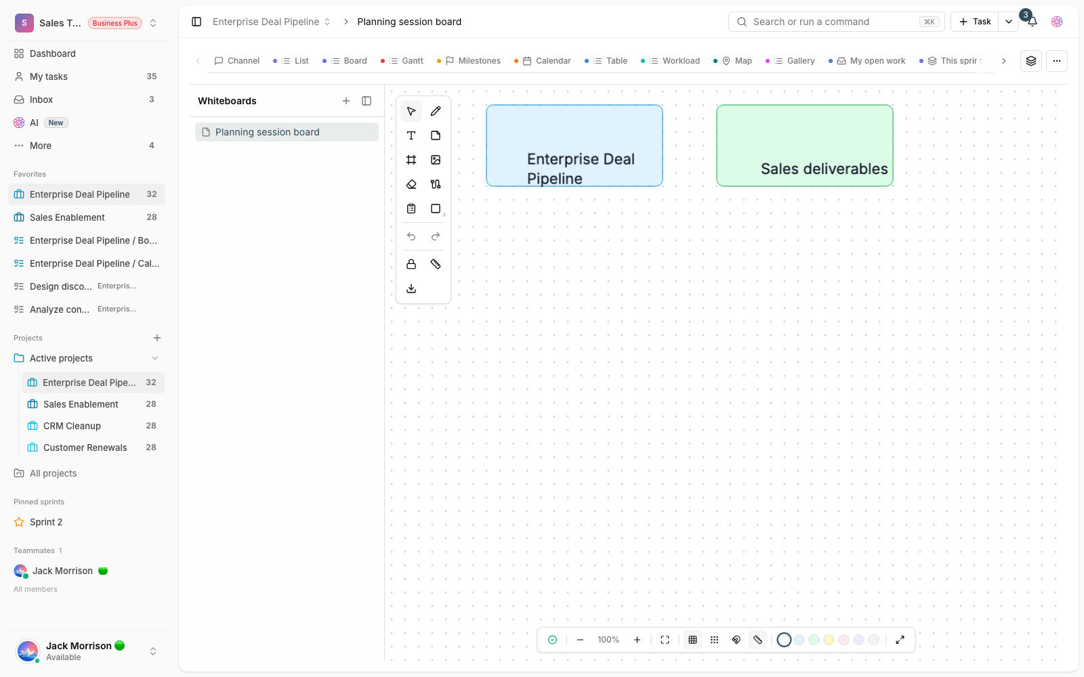Choose the Text tool
1084x677 pixels.
[411, 135]
